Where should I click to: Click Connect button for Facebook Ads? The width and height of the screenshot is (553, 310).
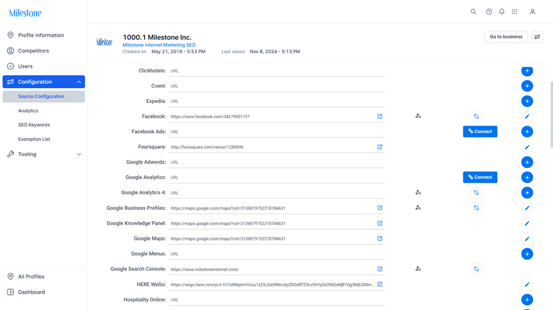(480, 132)
